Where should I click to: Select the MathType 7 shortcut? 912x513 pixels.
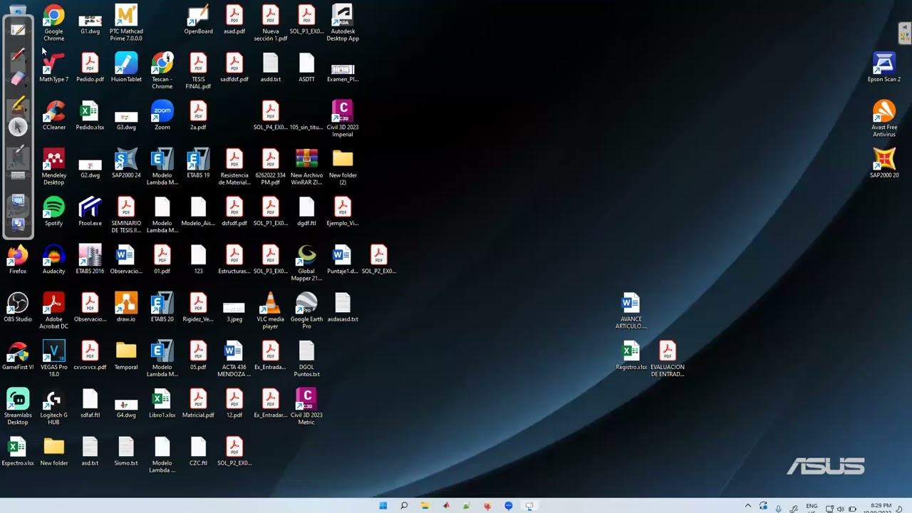tap(53, 67)
